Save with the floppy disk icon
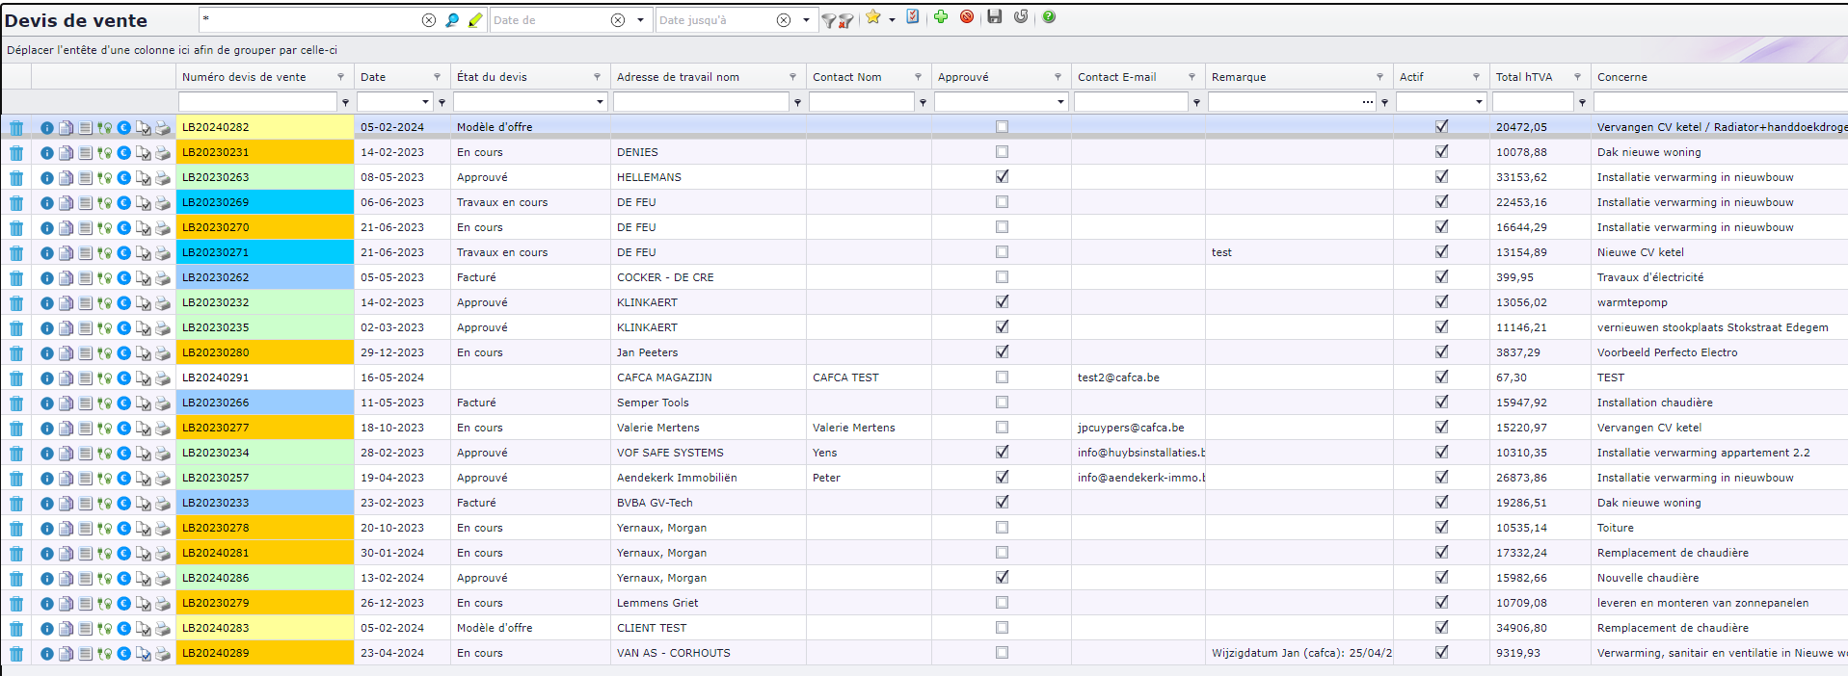The image size is (1848, 676). pos(995,16)
